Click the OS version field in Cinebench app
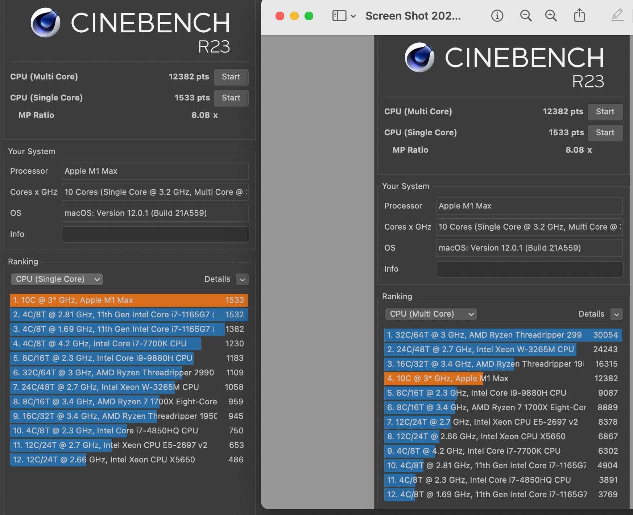This screenshot has width=633, height=515. [x=155, y=213]
